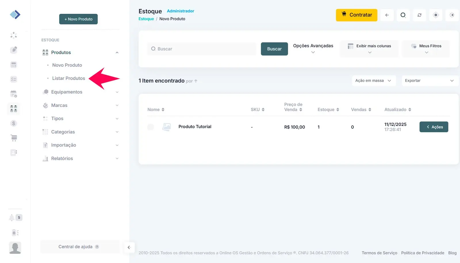Open the checklist tasks icon in sidebar

click(x=14, y=79)
